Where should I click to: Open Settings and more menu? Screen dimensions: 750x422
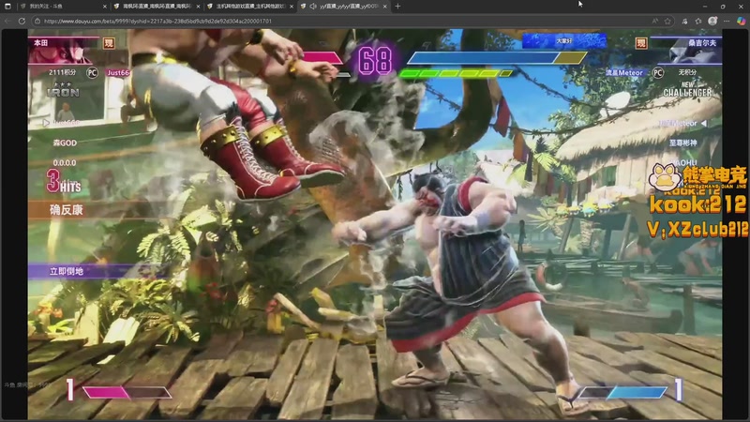coord(727,21)
